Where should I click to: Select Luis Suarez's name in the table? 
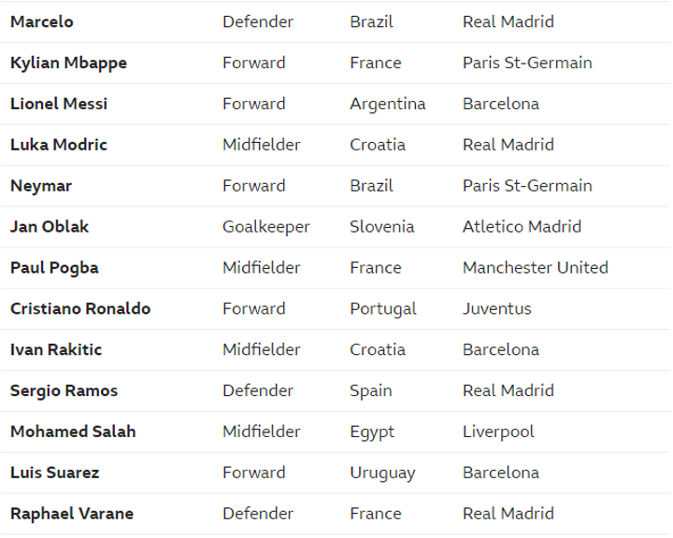click(54, 473)
